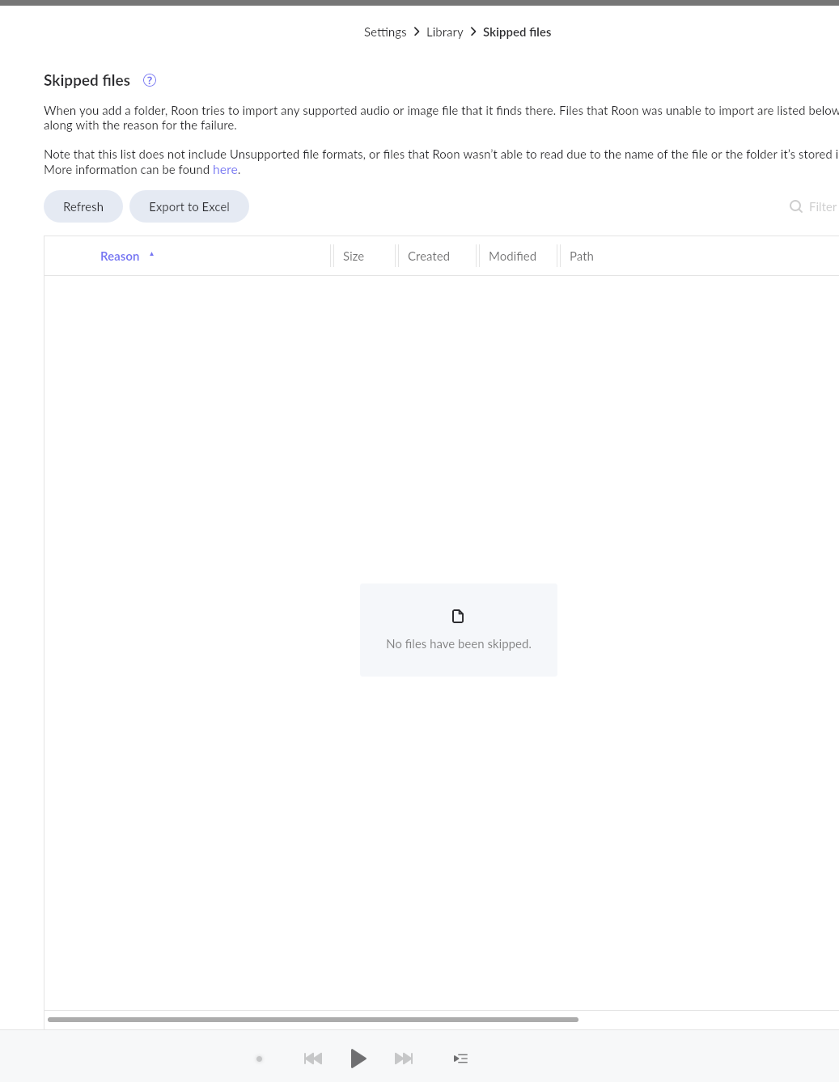Click 'No files have been skipped.' text
Screen dimensions: 839x1082
pos(459,644)
